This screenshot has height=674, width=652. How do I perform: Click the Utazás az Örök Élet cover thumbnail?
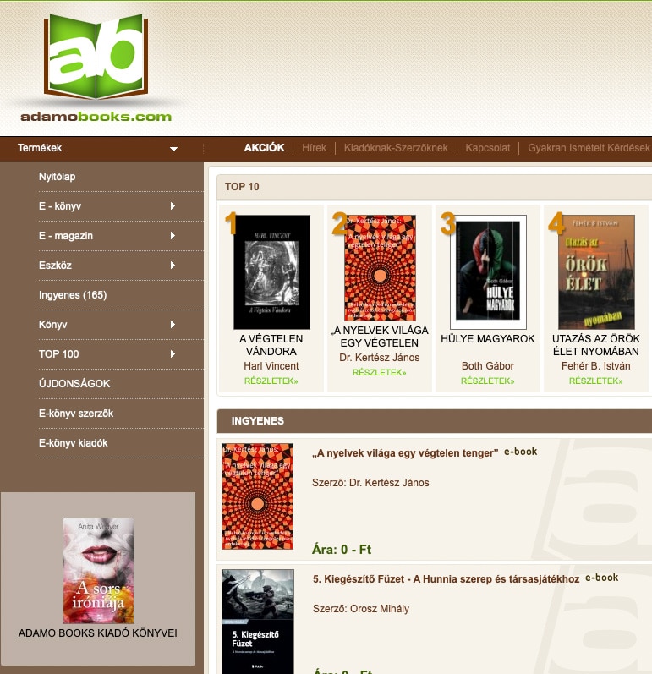point(596,272)
